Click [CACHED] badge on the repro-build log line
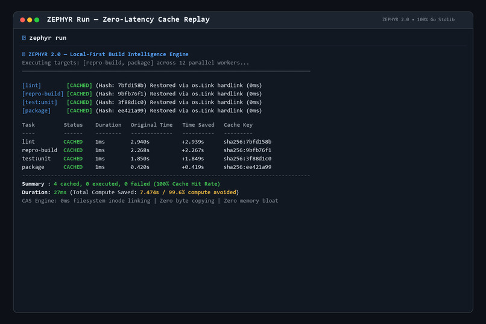The width and height of the screenshot is (486, 324). 80,94
